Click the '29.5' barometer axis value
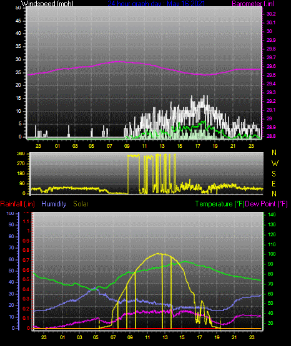This screenshot has height=346, width=291. point(271,75)
